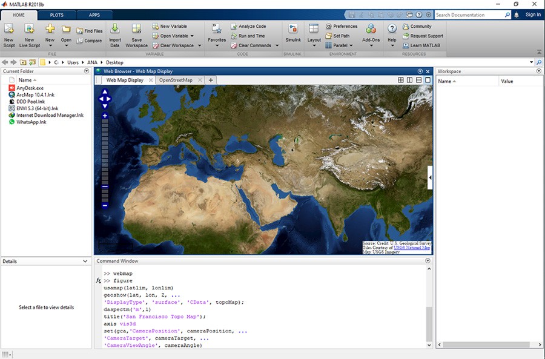
Task: Zoom out with the map's bottom minus button
Action: tap(105, 206)
